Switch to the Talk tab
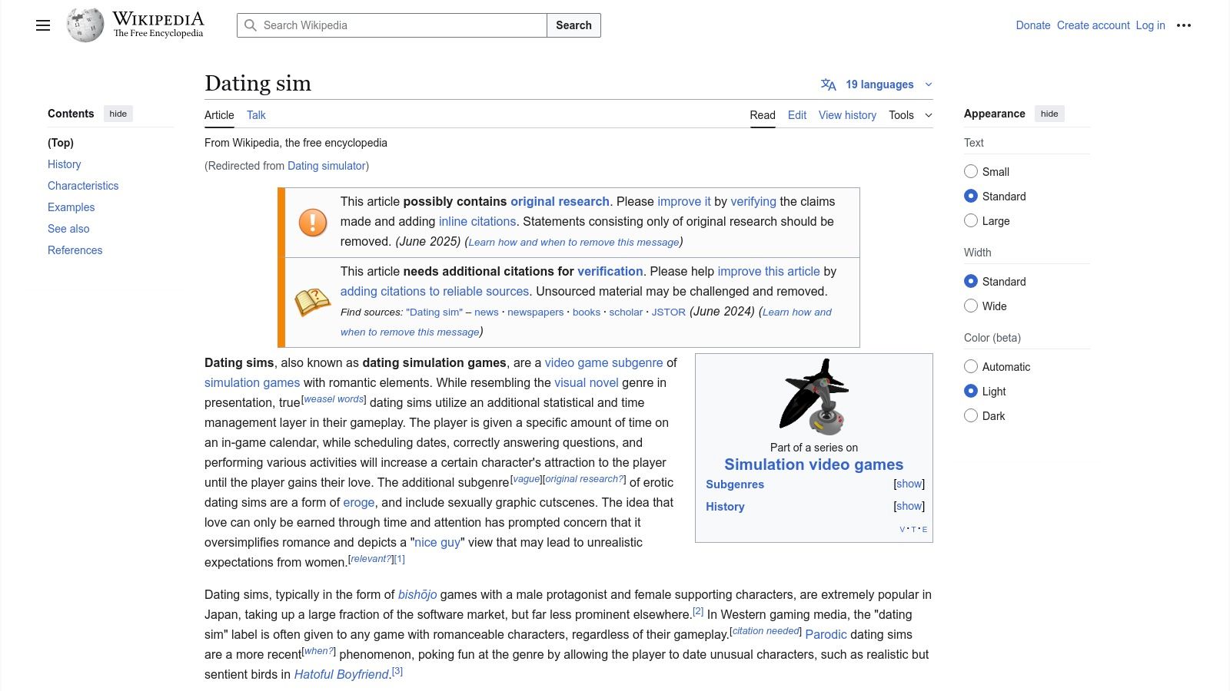Screen dimensions: 1230x691 pyautogui.click(x=256, y=115)
